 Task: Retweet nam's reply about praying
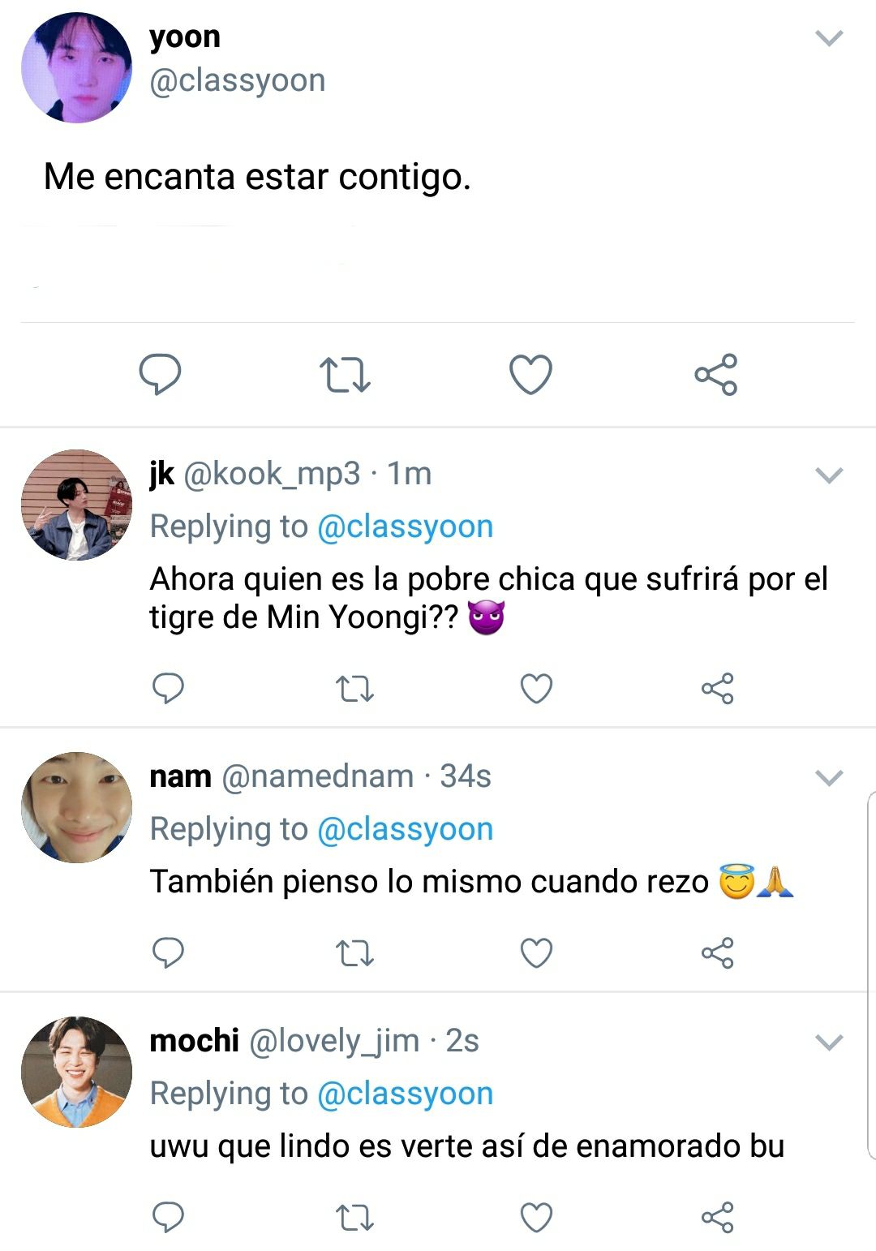coord(354,953)
